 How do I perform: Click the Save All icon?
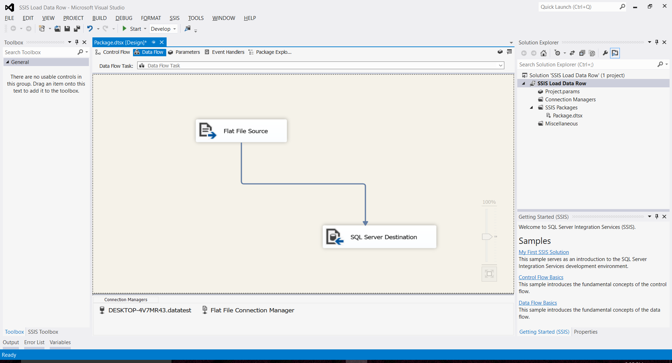[77, 29]
